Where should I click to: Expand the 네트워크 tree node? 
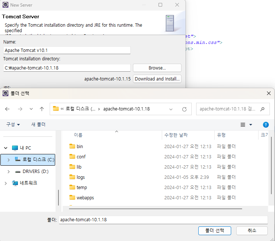[5, 183]
